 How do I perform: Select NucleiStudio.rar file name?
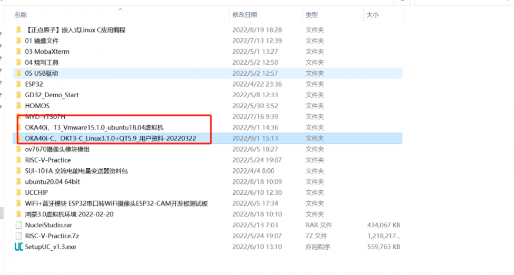(49, 225)
